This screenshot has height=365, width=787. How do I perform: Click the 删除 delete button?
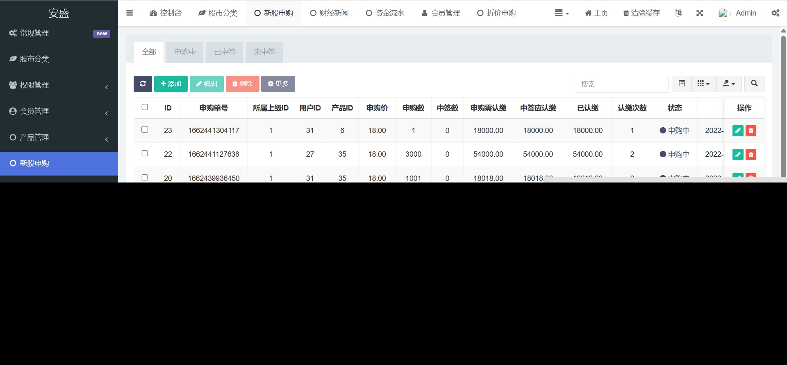coord(243,84)
